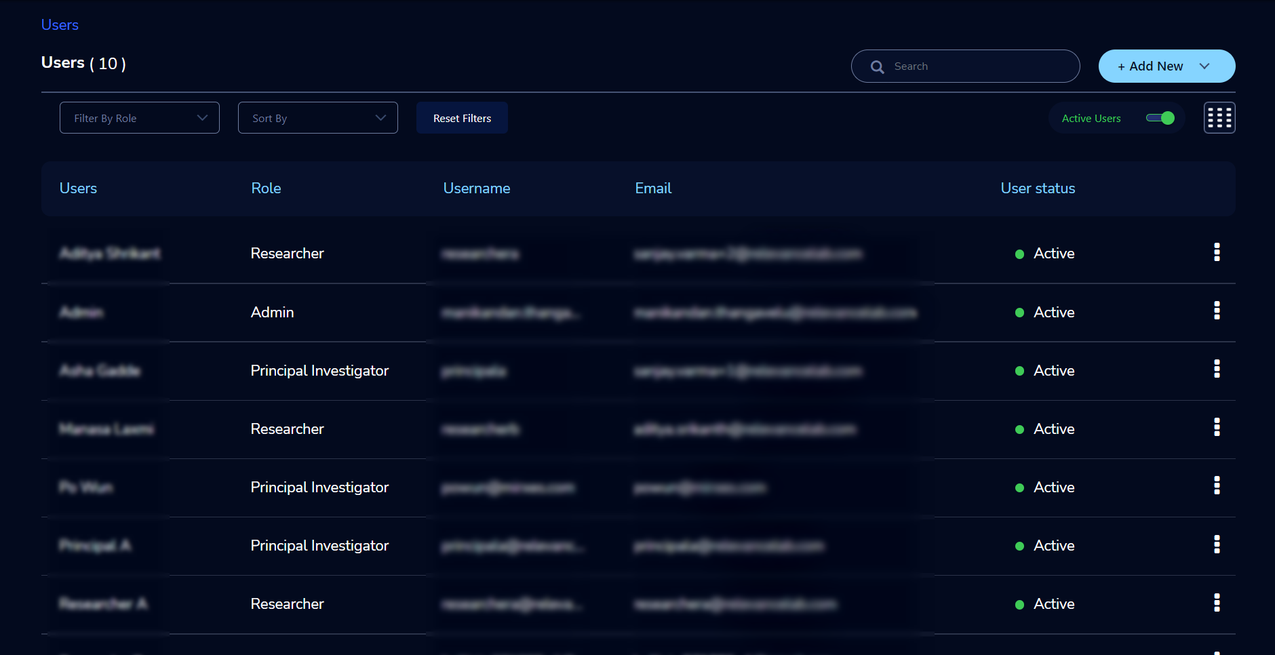Select the Role column header
The image size is (1275, 655).
pyautogui.click(x=266, y=188)
